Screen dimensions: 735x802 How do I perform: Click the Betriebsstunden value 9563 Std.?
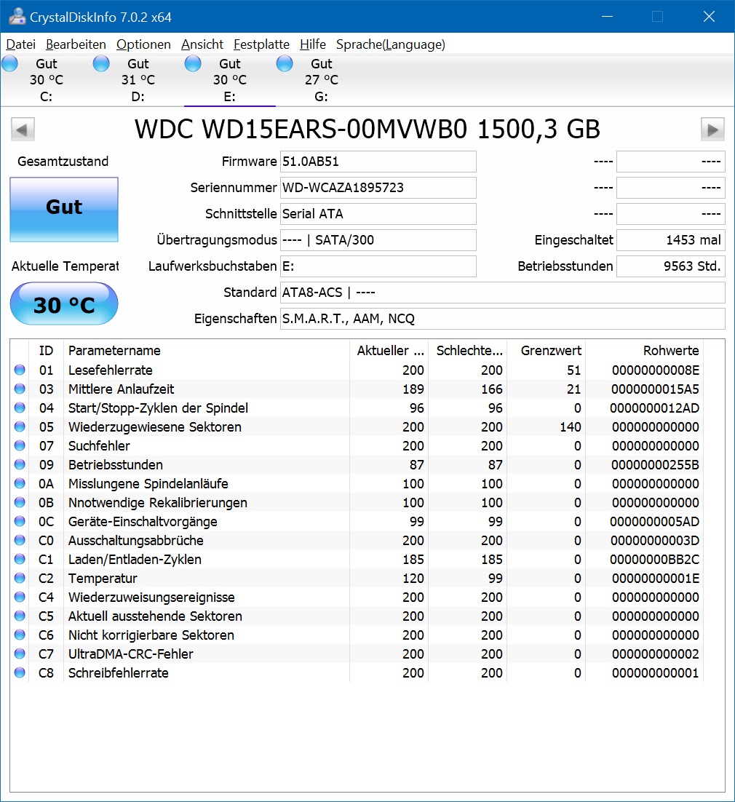pos(670,266)
